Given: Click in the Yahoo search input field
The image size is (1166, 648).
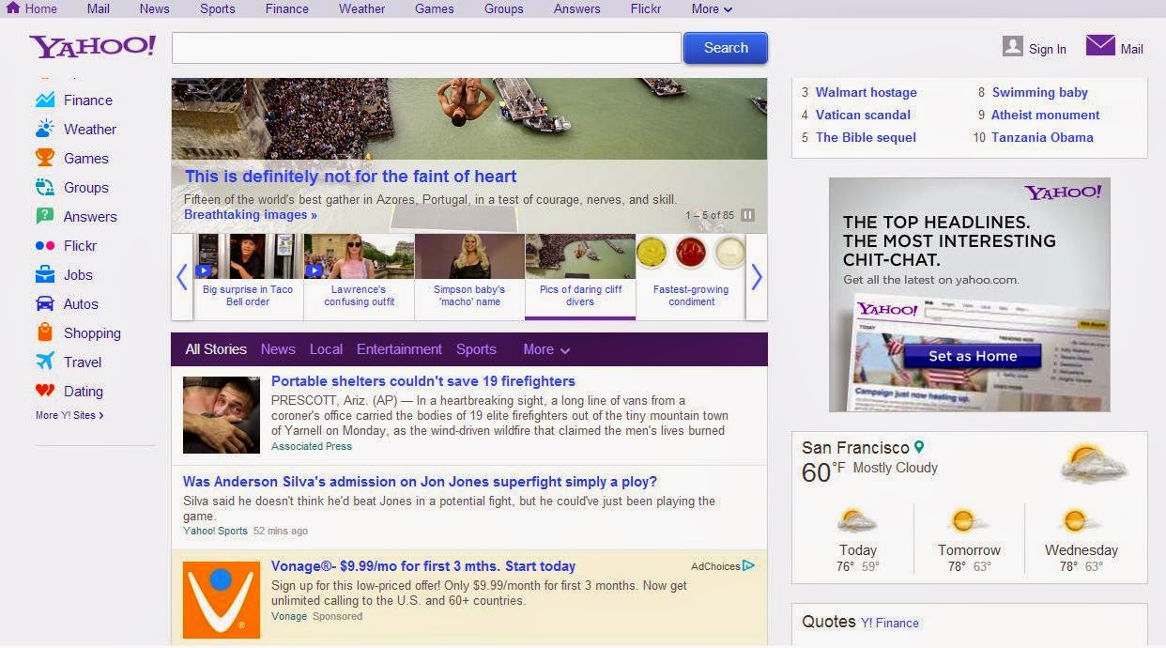Looking at the screenshot, I should 426,48.
